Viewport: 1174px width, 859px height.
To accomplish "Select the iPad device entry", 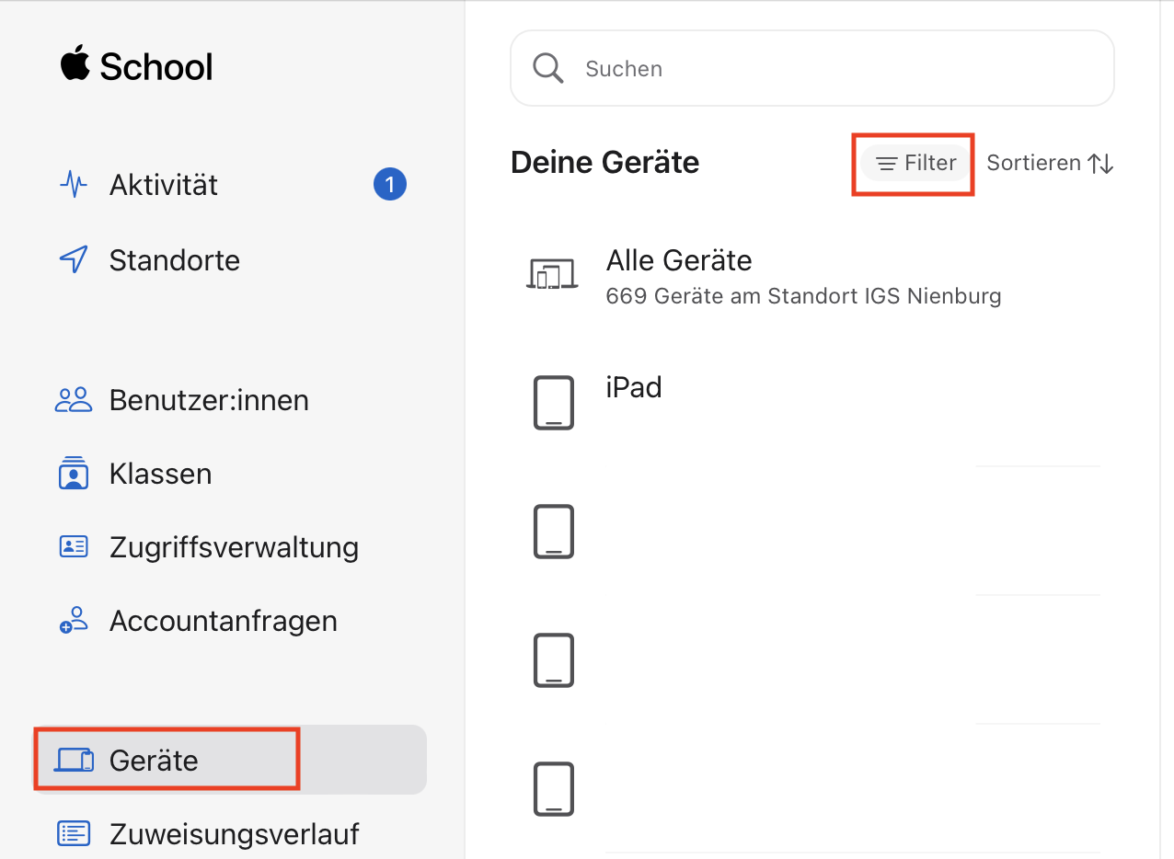I will [x=634, y=387].
